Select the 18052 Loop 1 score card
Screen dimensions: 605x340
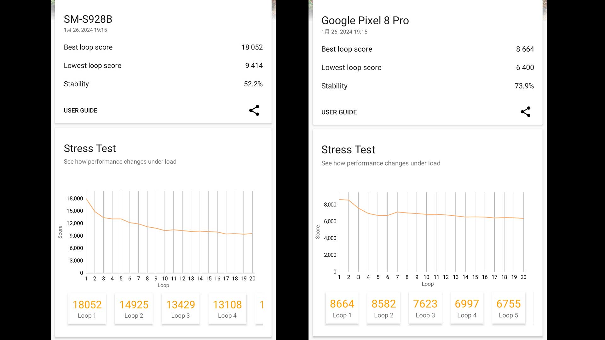click(87, 309)
